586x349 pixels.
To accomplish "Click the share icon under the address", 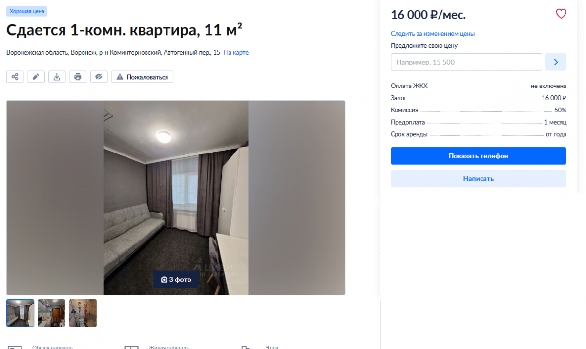I will [x=15, y=77].
